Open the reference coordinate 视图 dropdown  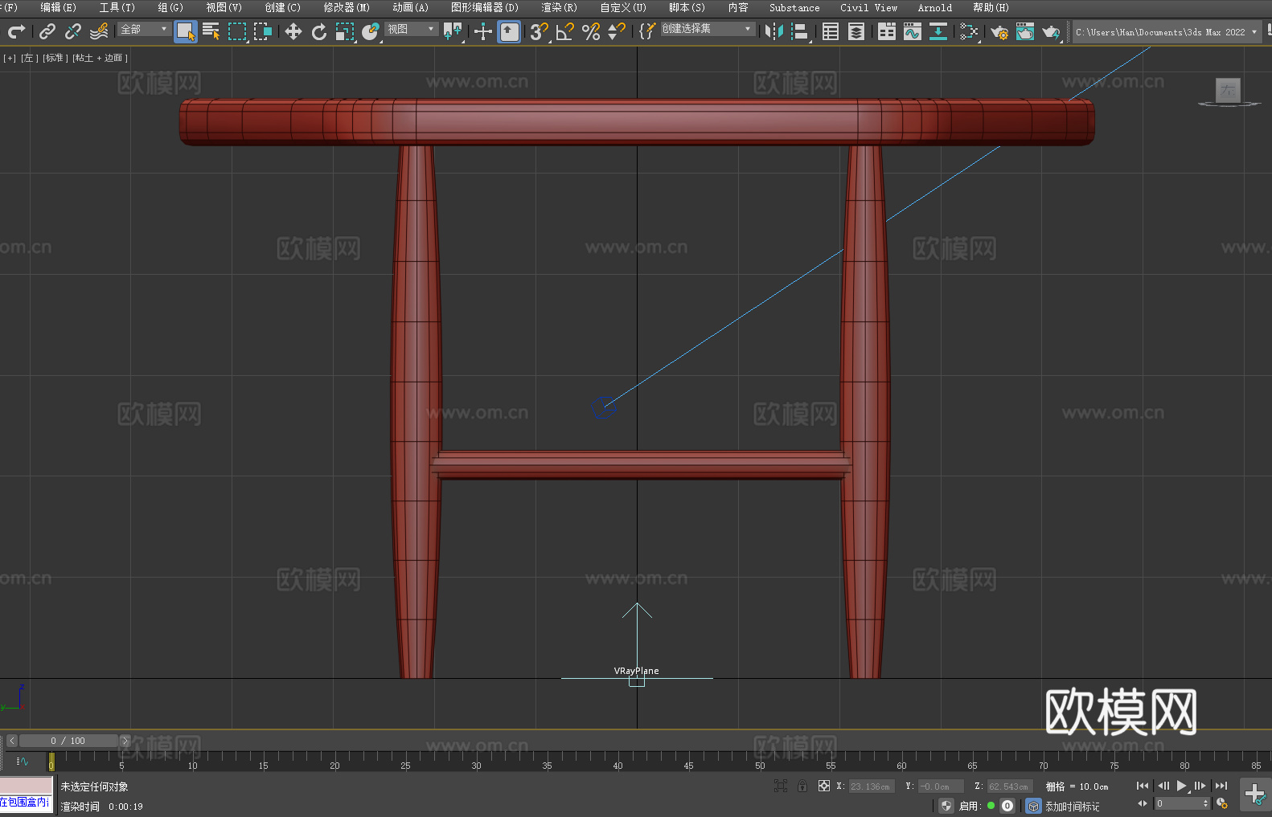(411, 29)
